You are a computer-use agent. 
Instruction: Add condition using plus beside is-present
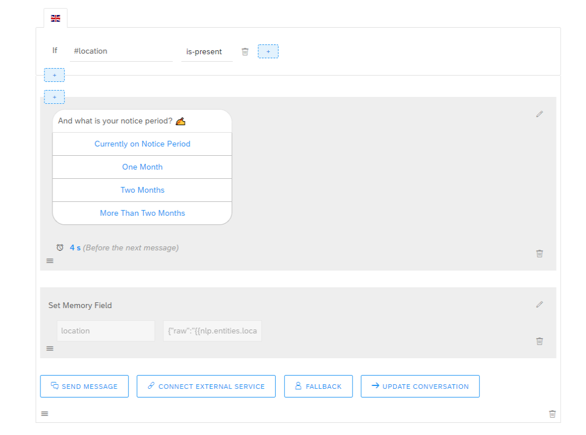click(268, 52)
